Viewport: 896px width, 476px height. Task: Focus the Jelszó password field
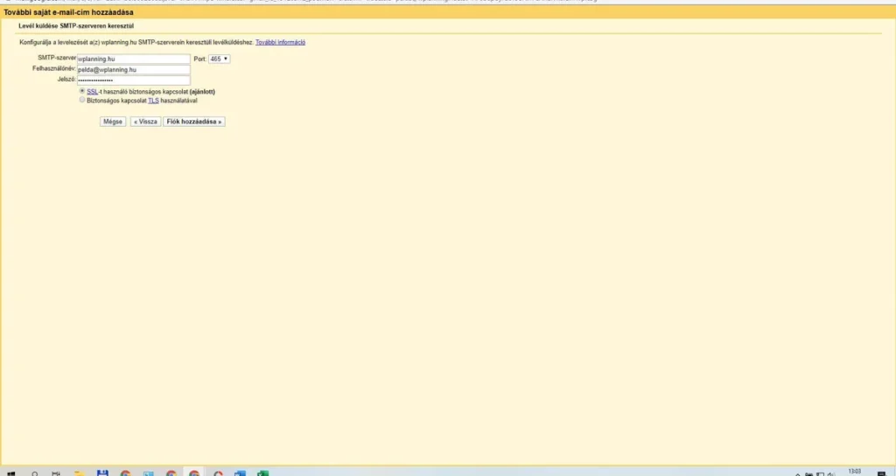click(x=134, y=80)
